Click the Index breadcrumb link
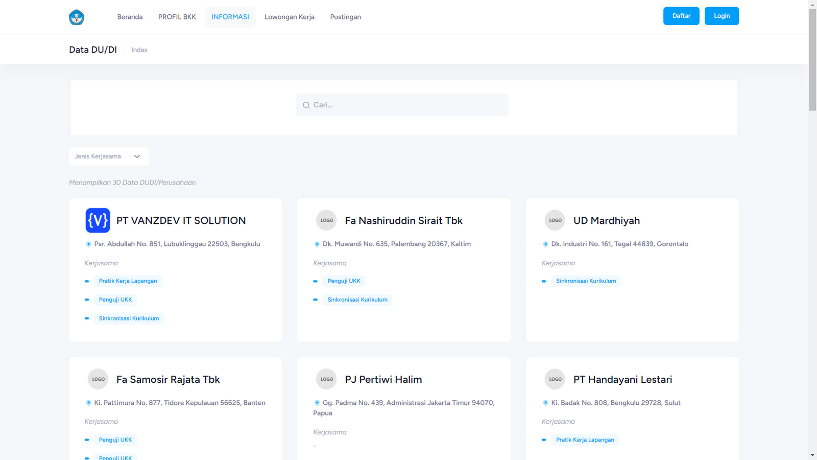817x460 pixels. [139, 50]
